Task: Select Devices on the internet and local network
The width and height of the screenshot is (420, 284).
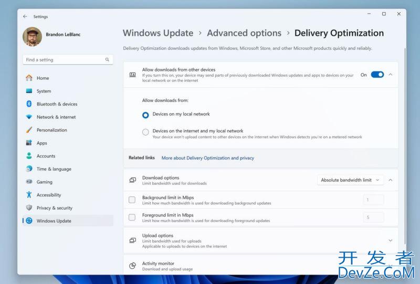Action: pyautogui.click(x=145, y=132)
